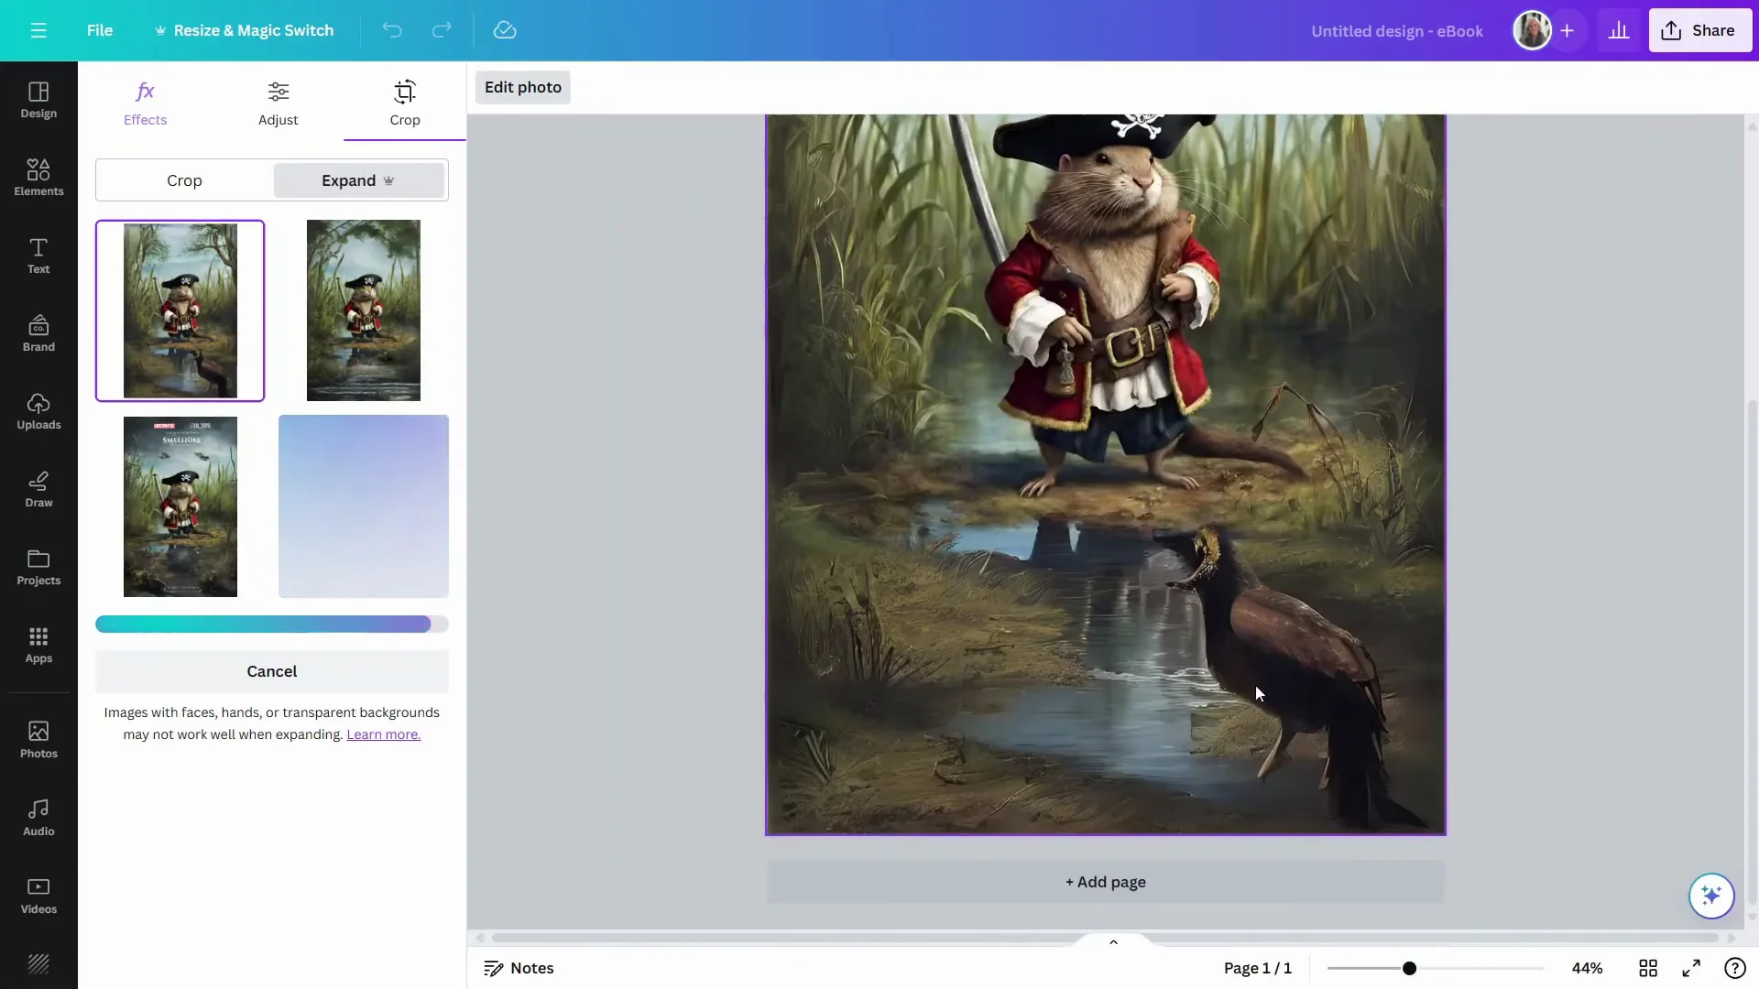Select the blank gradient expand result thumbnail

tap(363, 506)
